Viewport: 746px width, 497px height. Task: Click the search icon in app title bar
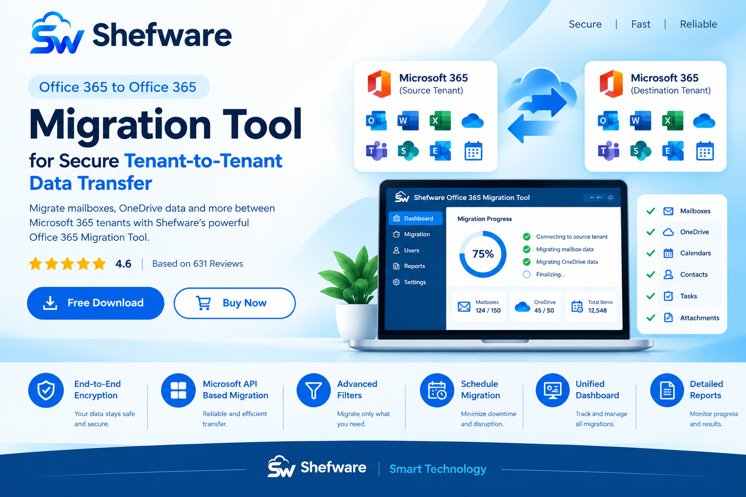coord(610,198)
